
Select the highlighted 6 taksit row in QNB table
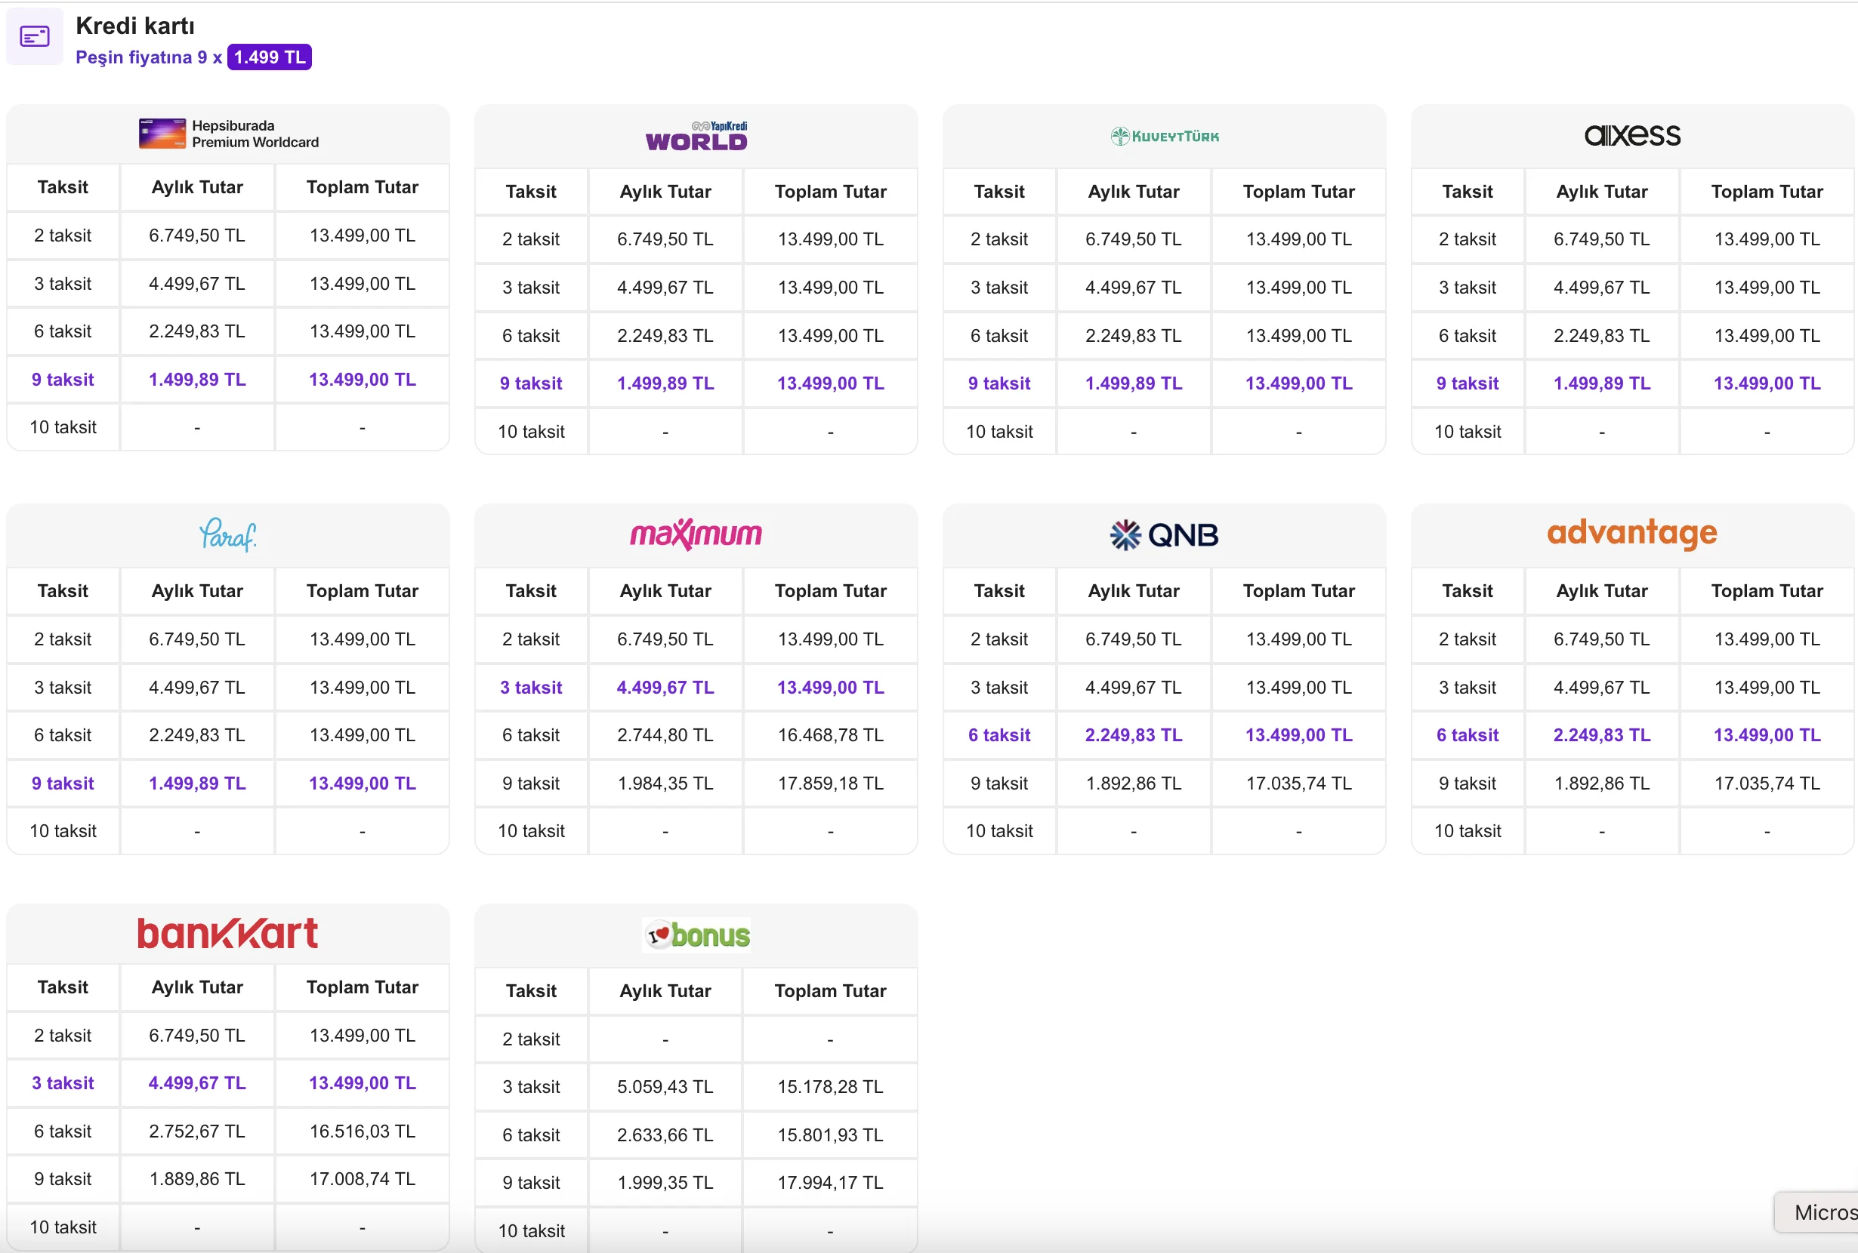(998, 735)
